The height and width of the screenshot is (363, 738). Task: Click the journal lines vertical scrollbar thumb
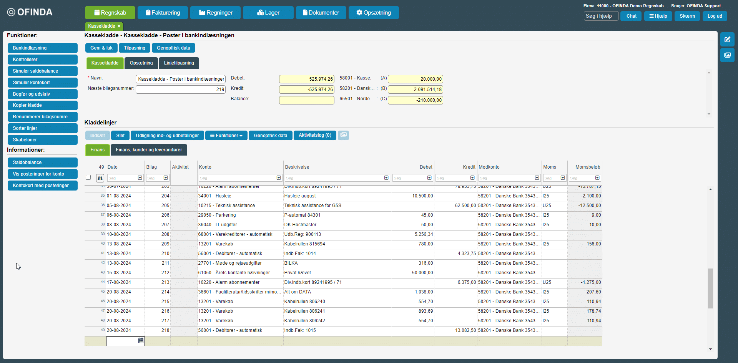coord(710,288)
